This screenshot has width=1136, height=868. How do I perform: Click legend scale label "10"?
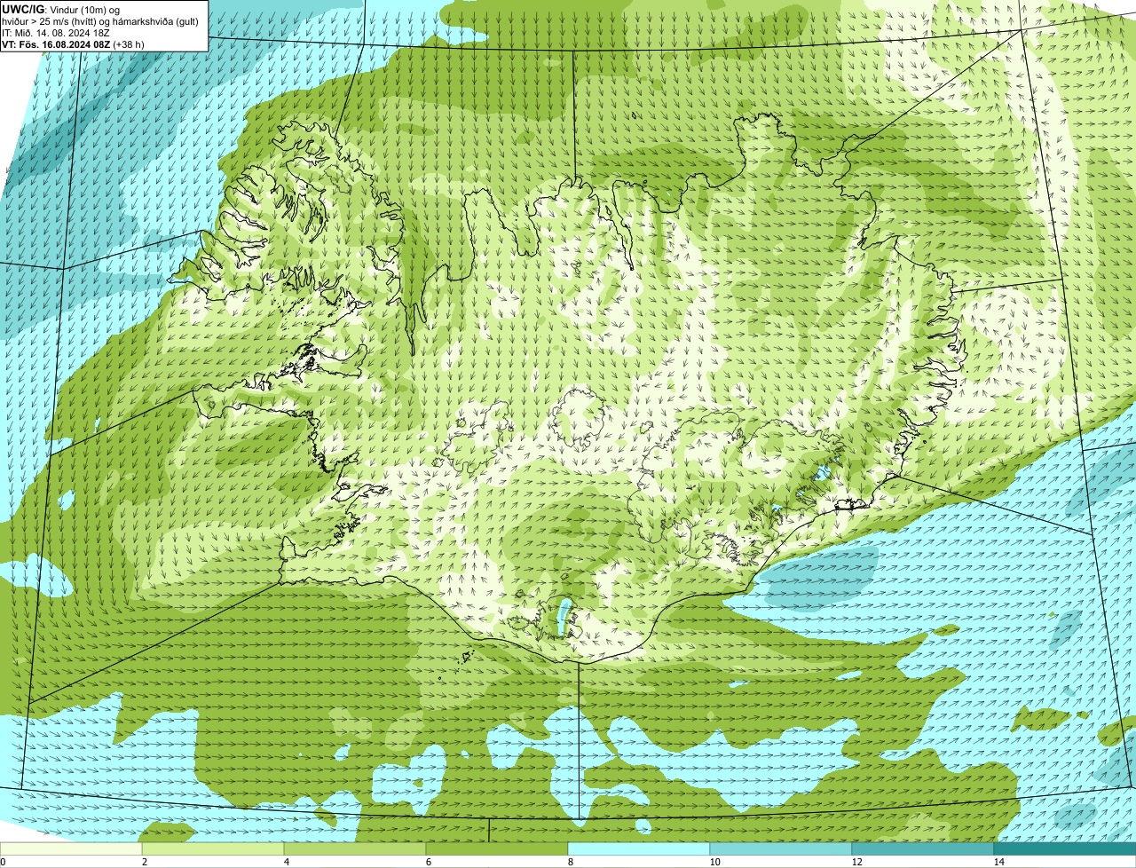click(x=714, y=862)
